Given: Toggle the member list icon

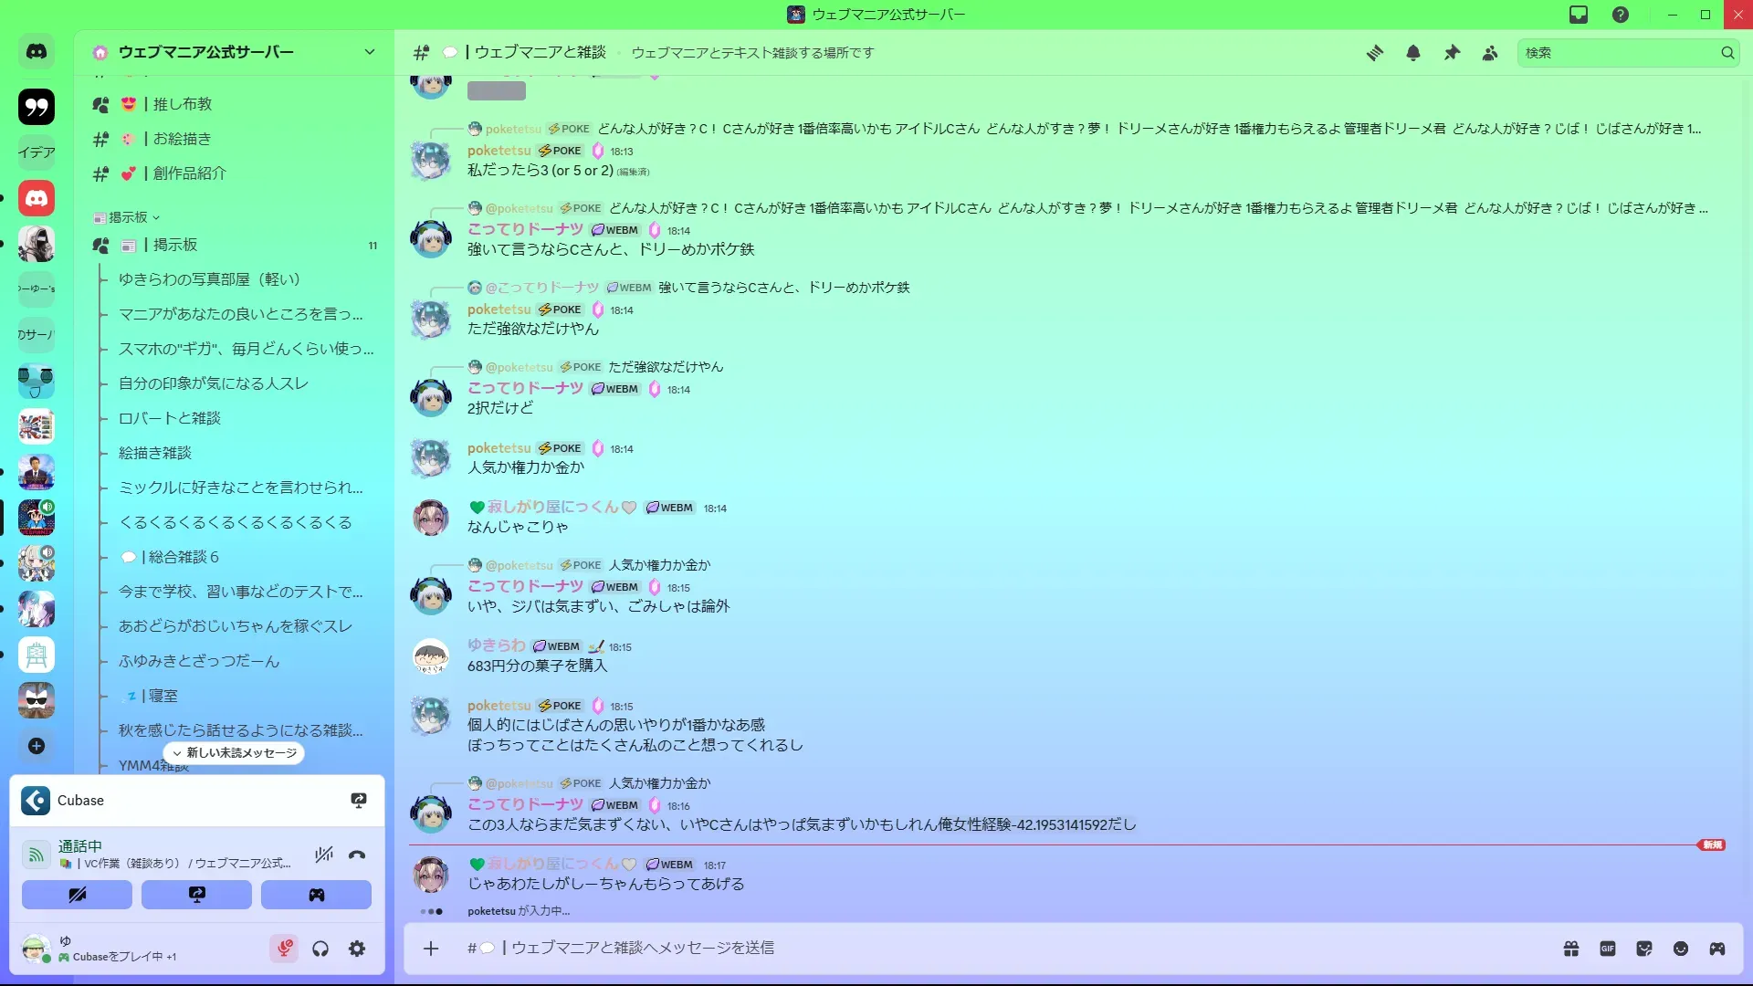Looking at the screenshot, I should pyautogui.click(x=1490, y=53).
